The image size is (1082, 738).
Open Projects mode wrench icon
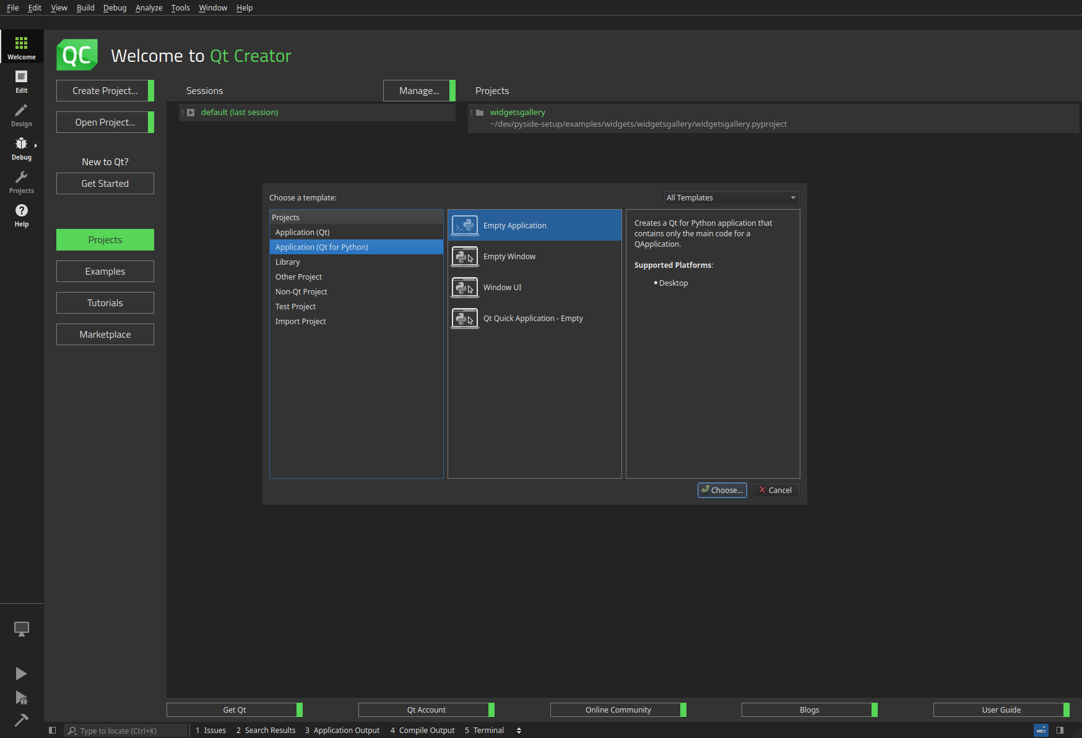22,182
